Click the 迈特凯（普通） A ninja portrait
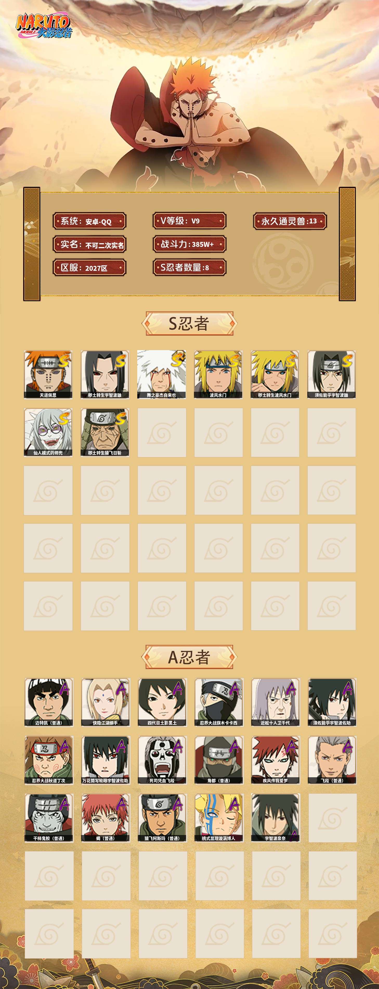This screenshot has height=989, width=379. (x=49, y=702)
